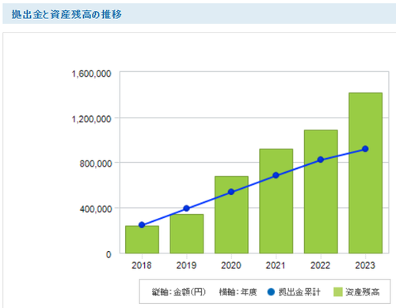Click the 400,000 axis label
The width and height of the screenshot is (396, 308).
95,209
